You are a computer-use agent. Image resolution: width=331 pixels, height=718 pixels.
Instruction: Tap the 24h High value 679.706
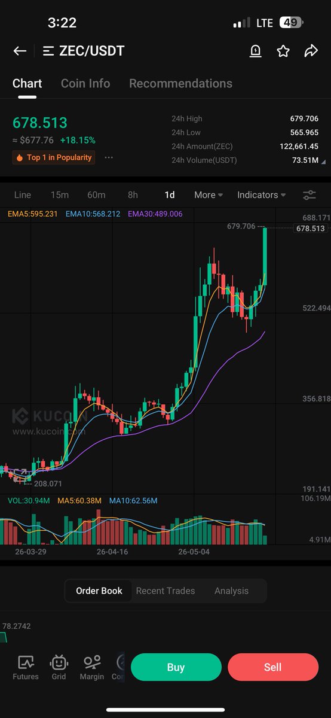tap(304, 118)
